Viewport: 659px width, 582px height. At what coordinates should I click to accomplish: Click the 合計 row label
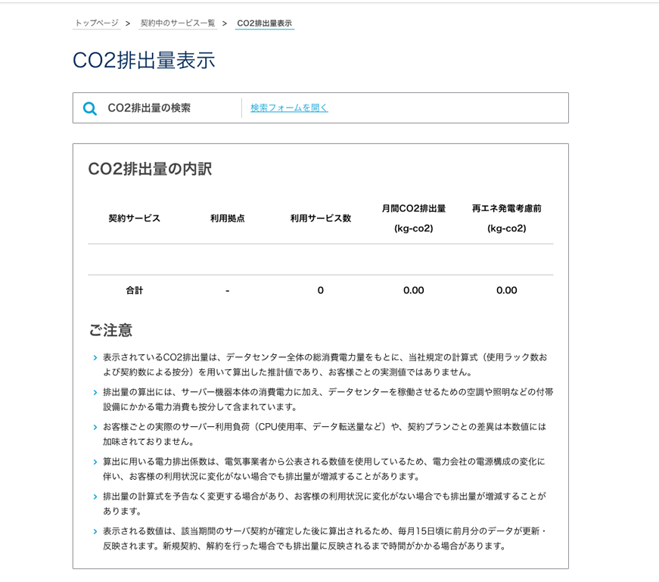coord(135,290)
